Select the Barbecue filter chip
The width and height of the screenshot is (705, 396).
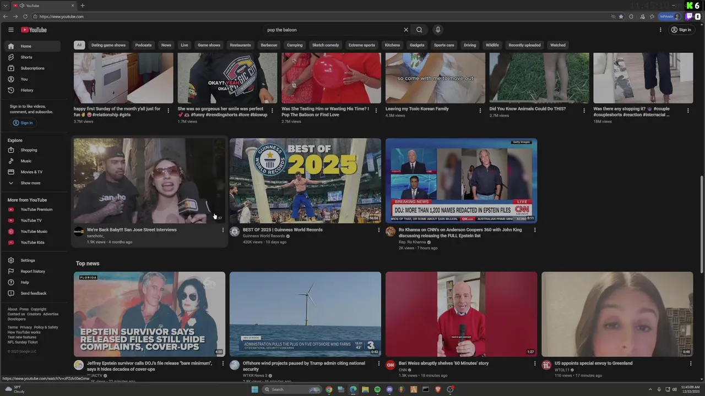[x=269, y=45]
